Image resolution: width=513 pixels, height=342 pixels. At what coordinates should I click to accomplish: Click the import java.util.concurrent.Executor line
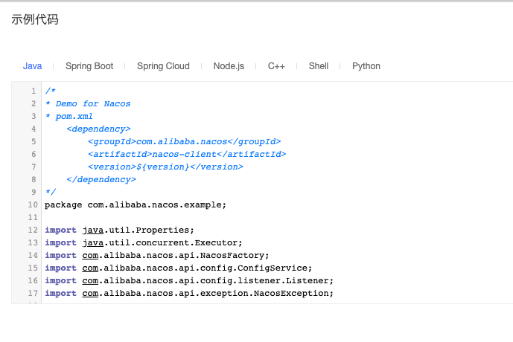pyautogui.click(x=144, y=242)
